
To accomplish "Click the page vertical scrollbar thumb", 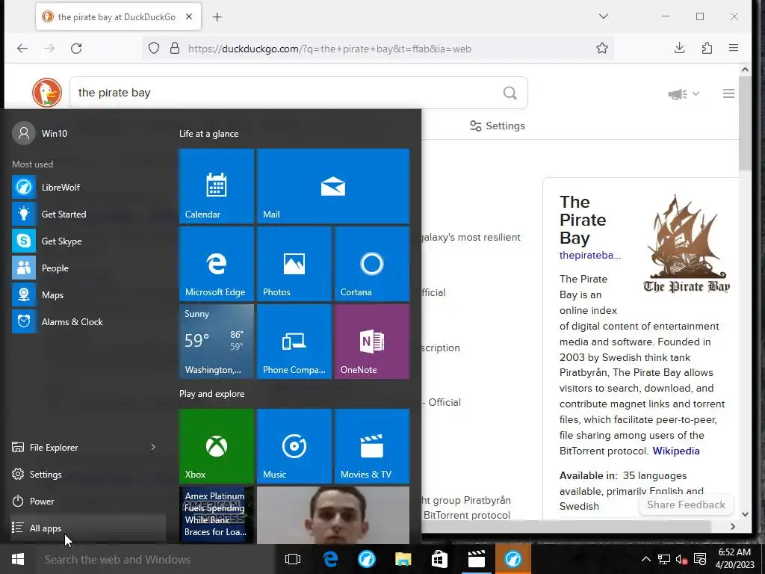I will point(745,124).
